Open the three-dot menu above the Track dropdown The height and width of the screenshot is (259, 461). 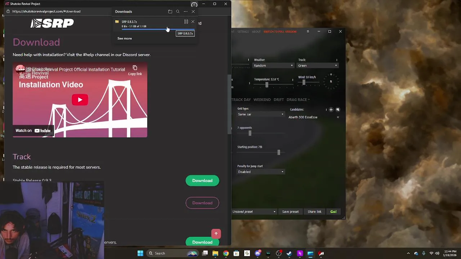(337, 60)
